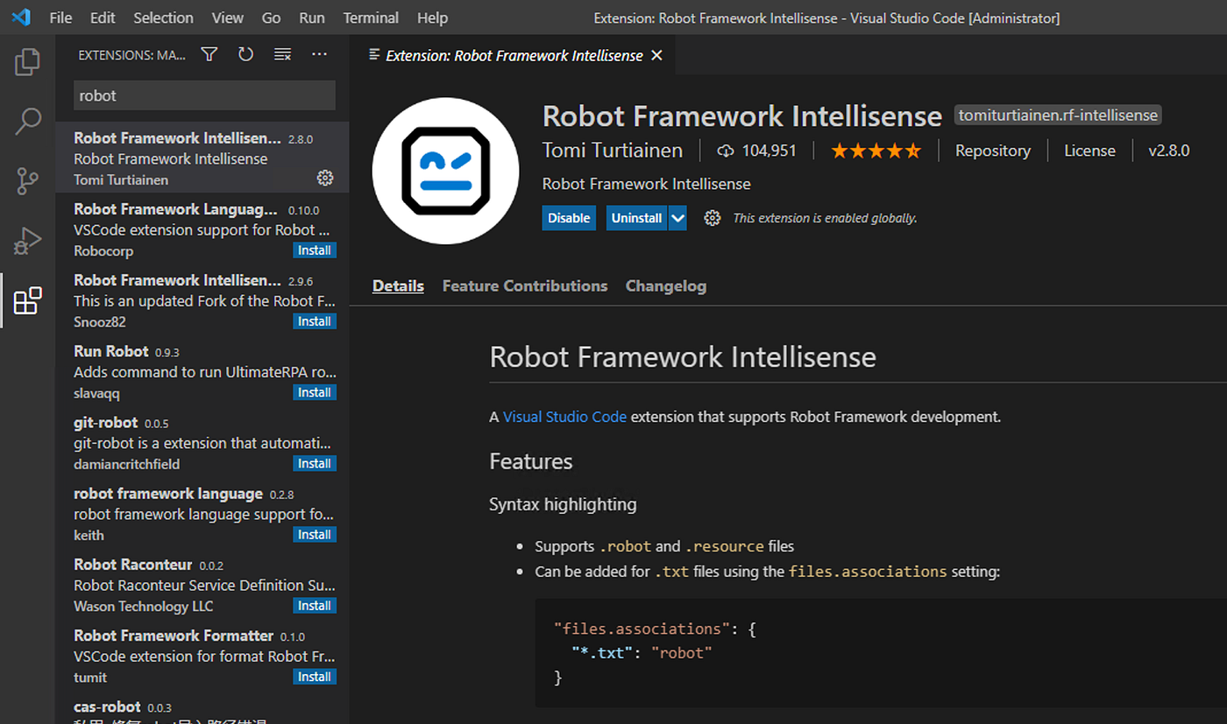Open the Terminal menu
The height and width of the screenshot is (724, 1227).
point(370,18)
